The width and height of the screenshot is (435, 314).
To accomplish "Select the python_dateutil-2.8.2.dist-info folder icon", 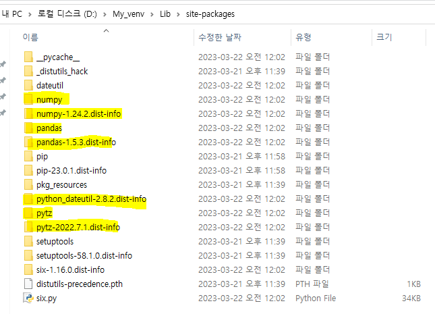I will pyautogui.click(x=28, y=199).
